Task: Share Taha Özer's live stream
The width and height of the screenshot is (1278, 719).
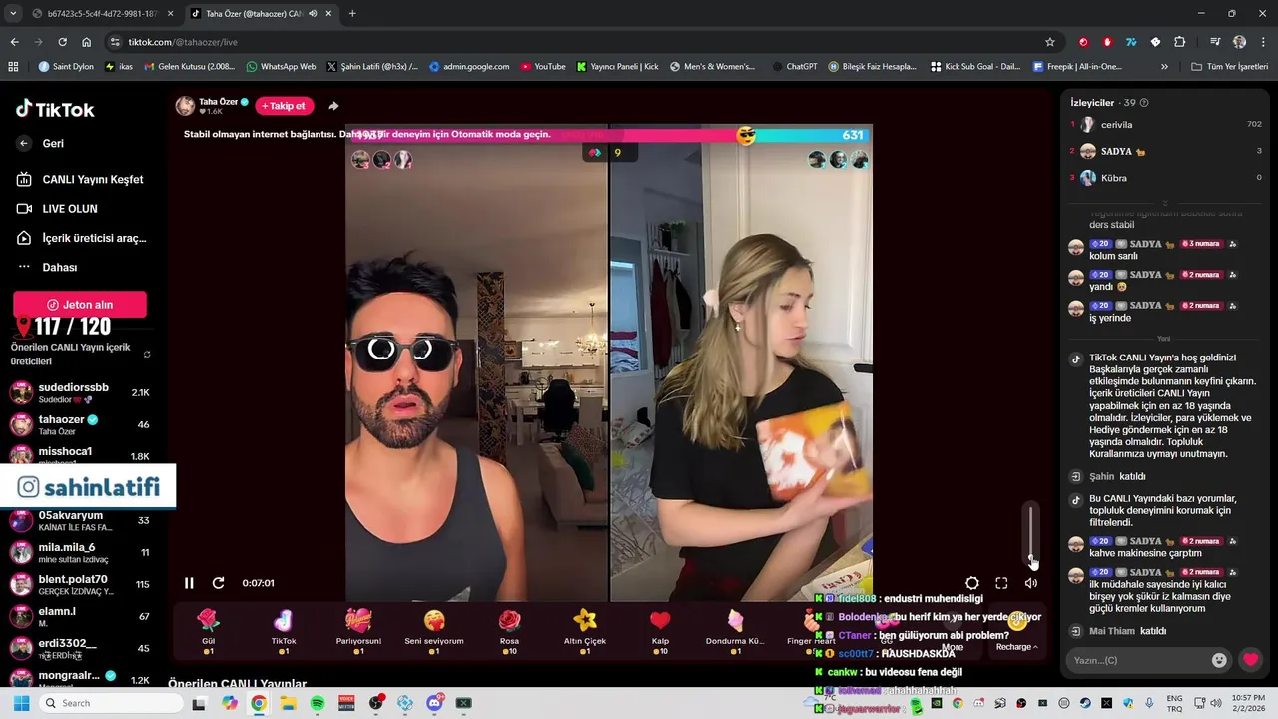Action: (x=333, y=106)
